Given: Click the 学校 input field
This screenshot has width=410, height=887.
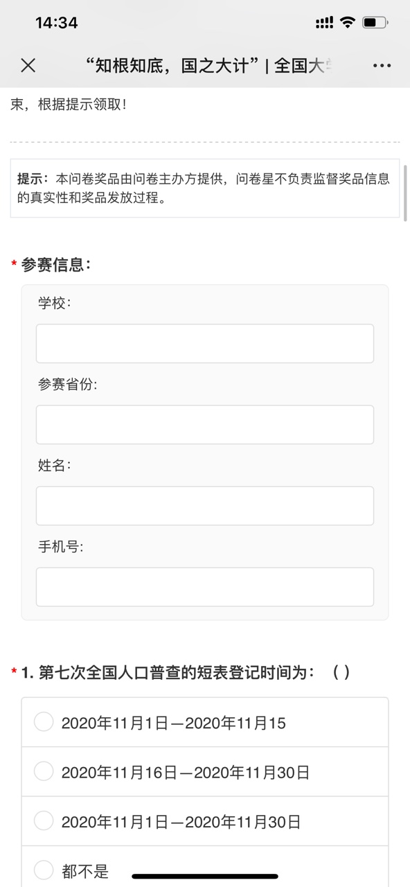Looking at the screenshot, I should (x=205, y=343).
